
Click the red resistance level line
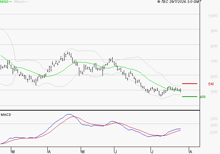[189, 84]
